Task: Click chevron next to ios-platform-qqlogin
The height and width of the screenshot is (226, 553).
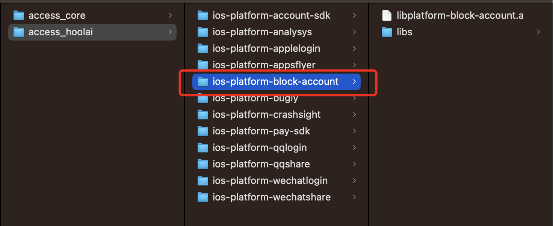Action: (354, 148)
